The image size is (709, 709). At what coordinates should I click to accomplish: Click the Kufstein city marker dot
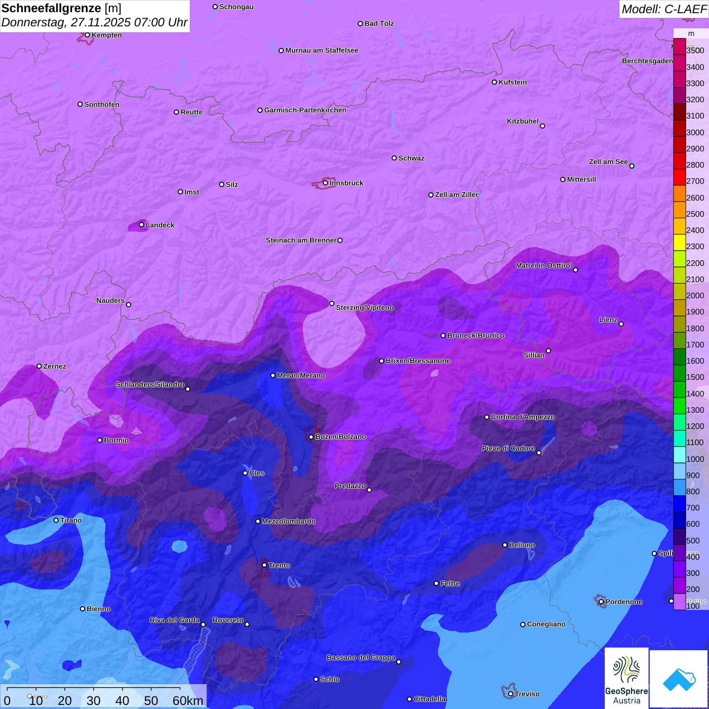pyautogui.click(x=494, y=82)
